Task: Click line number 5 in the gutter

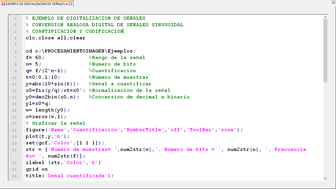Action: [15, 45]
